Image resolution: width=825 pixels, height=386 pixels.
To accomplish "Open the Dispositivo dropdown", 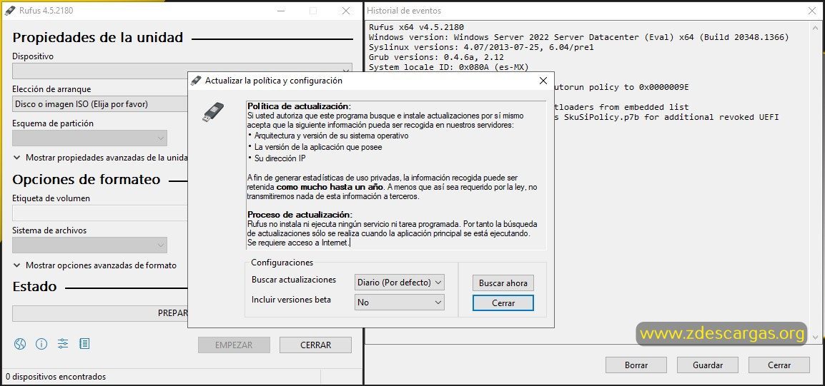I will (182, 71).
